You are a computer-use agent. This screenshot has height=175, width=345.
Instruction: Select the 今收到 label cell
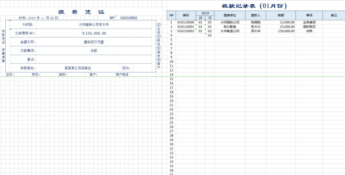coord(27,25)
